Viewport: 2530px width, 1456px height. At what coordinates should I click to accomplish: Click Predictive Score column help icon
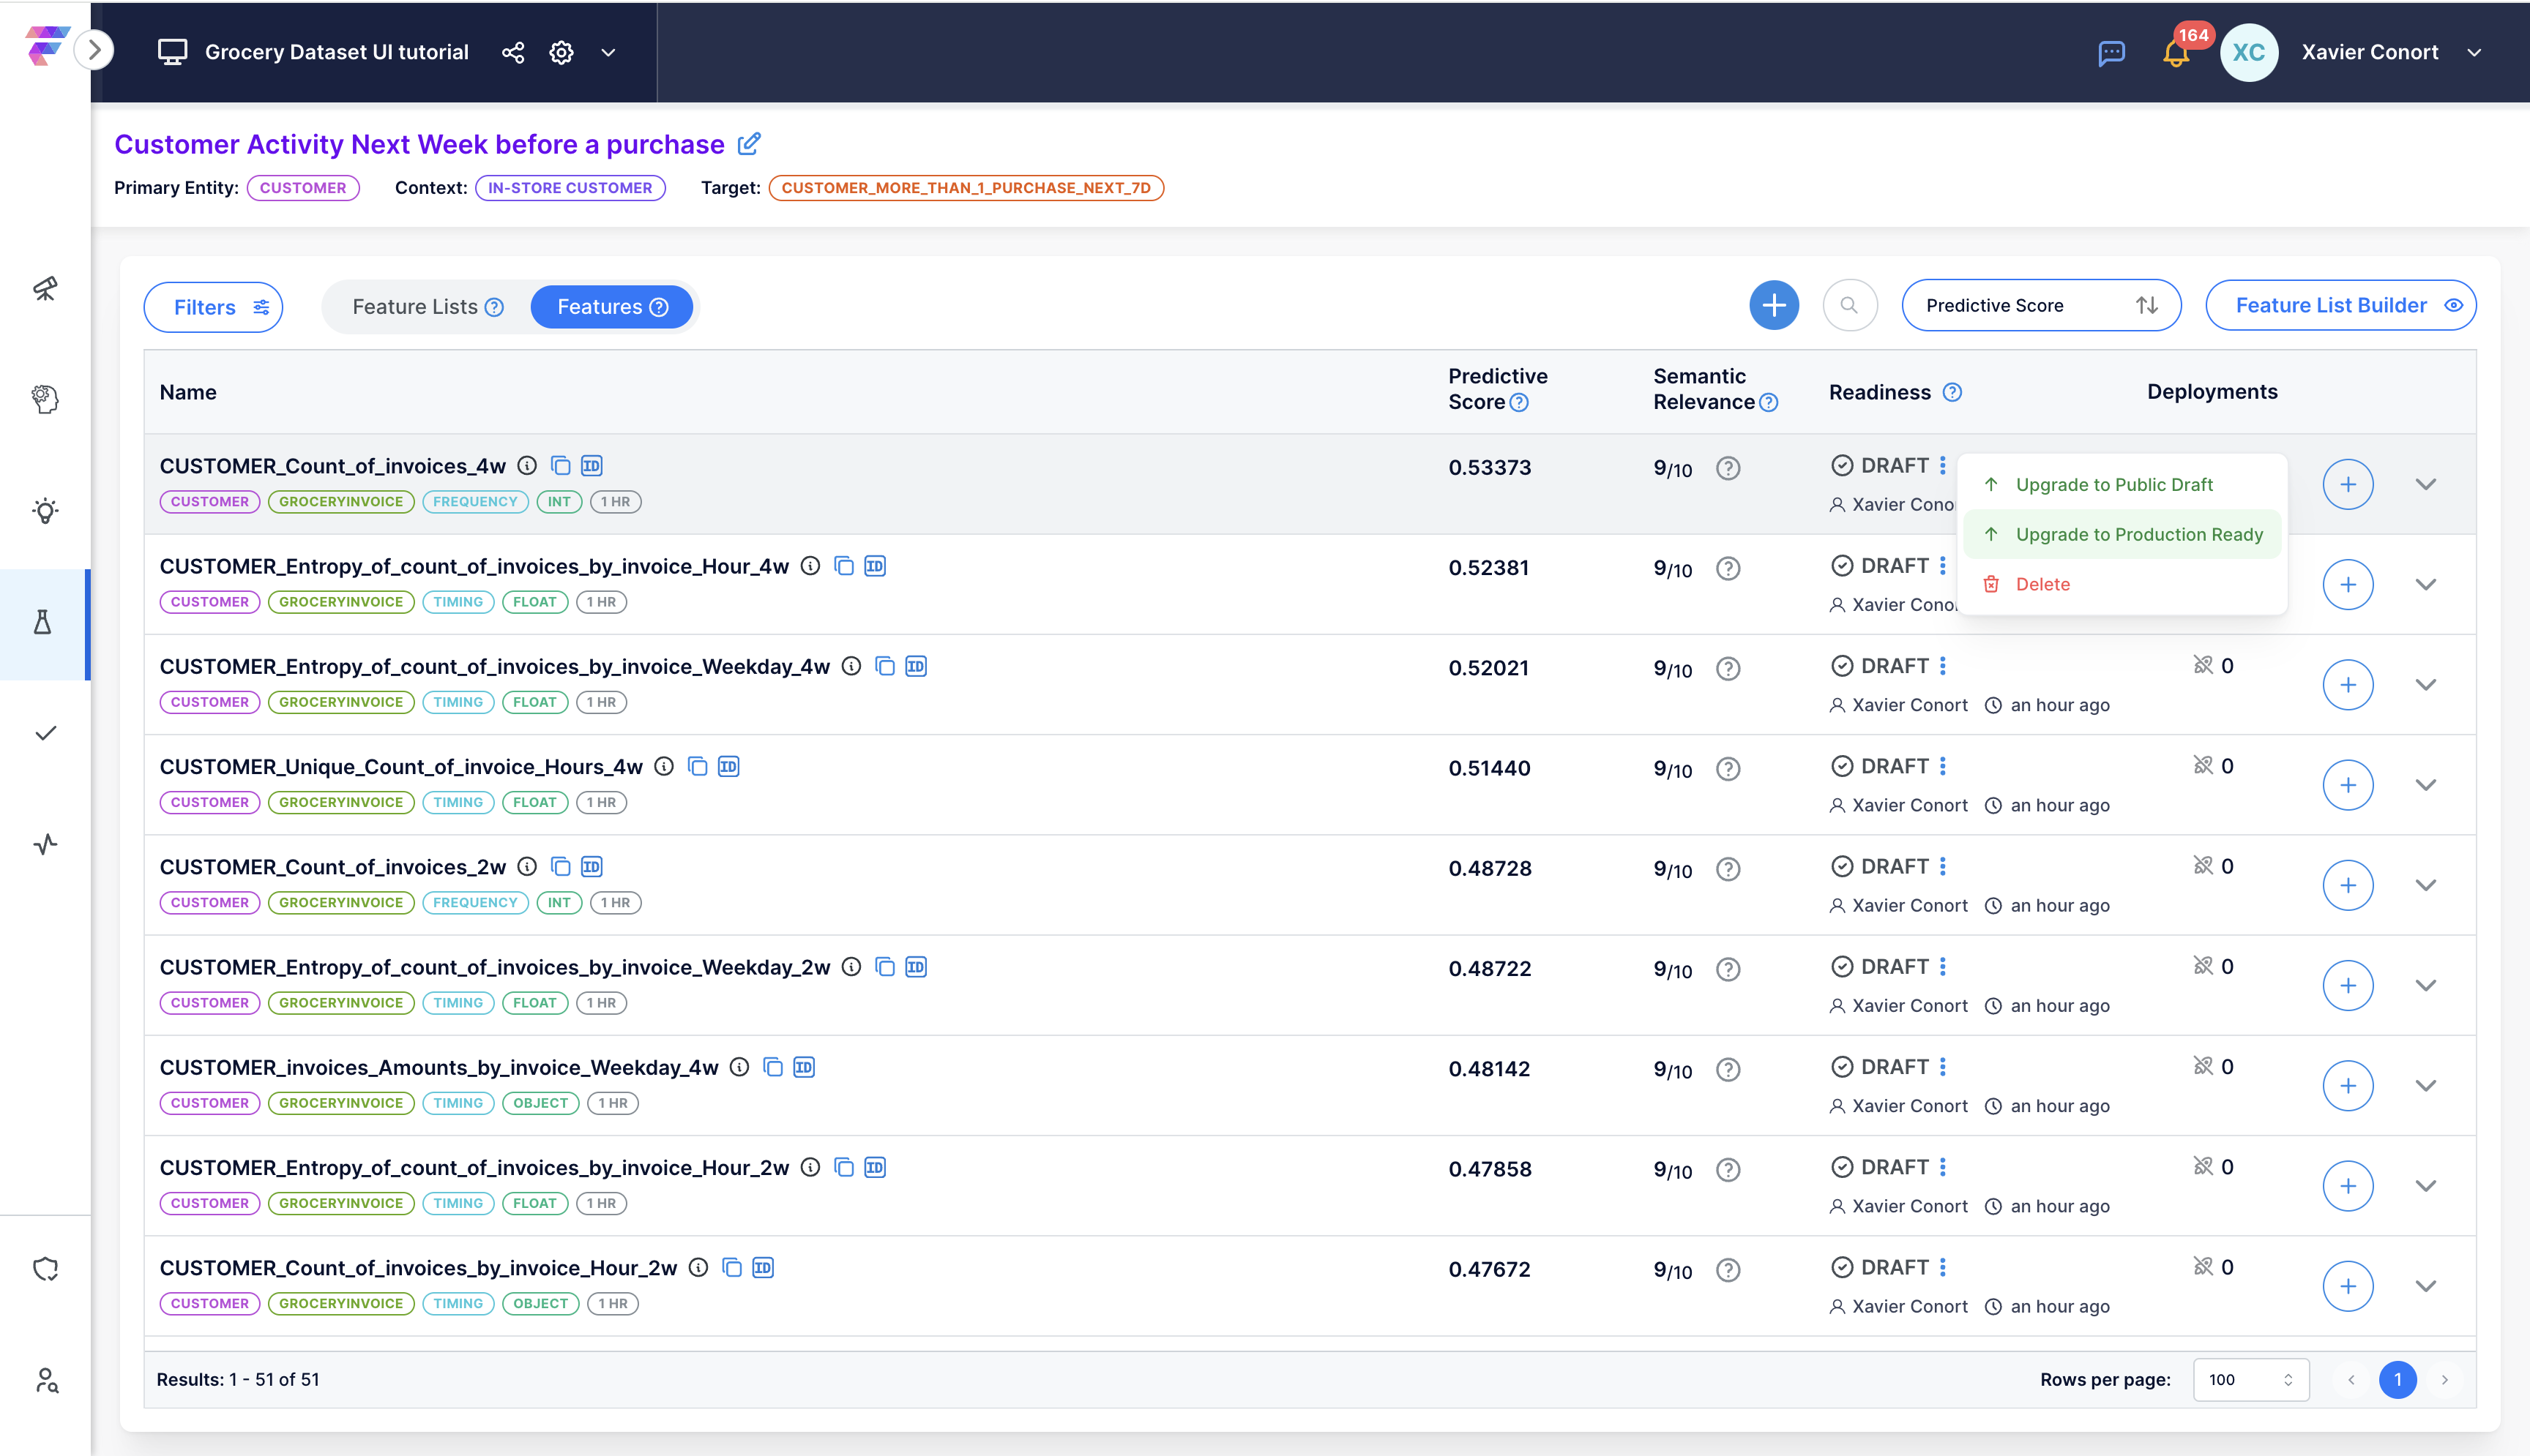tap(1518, 402)
